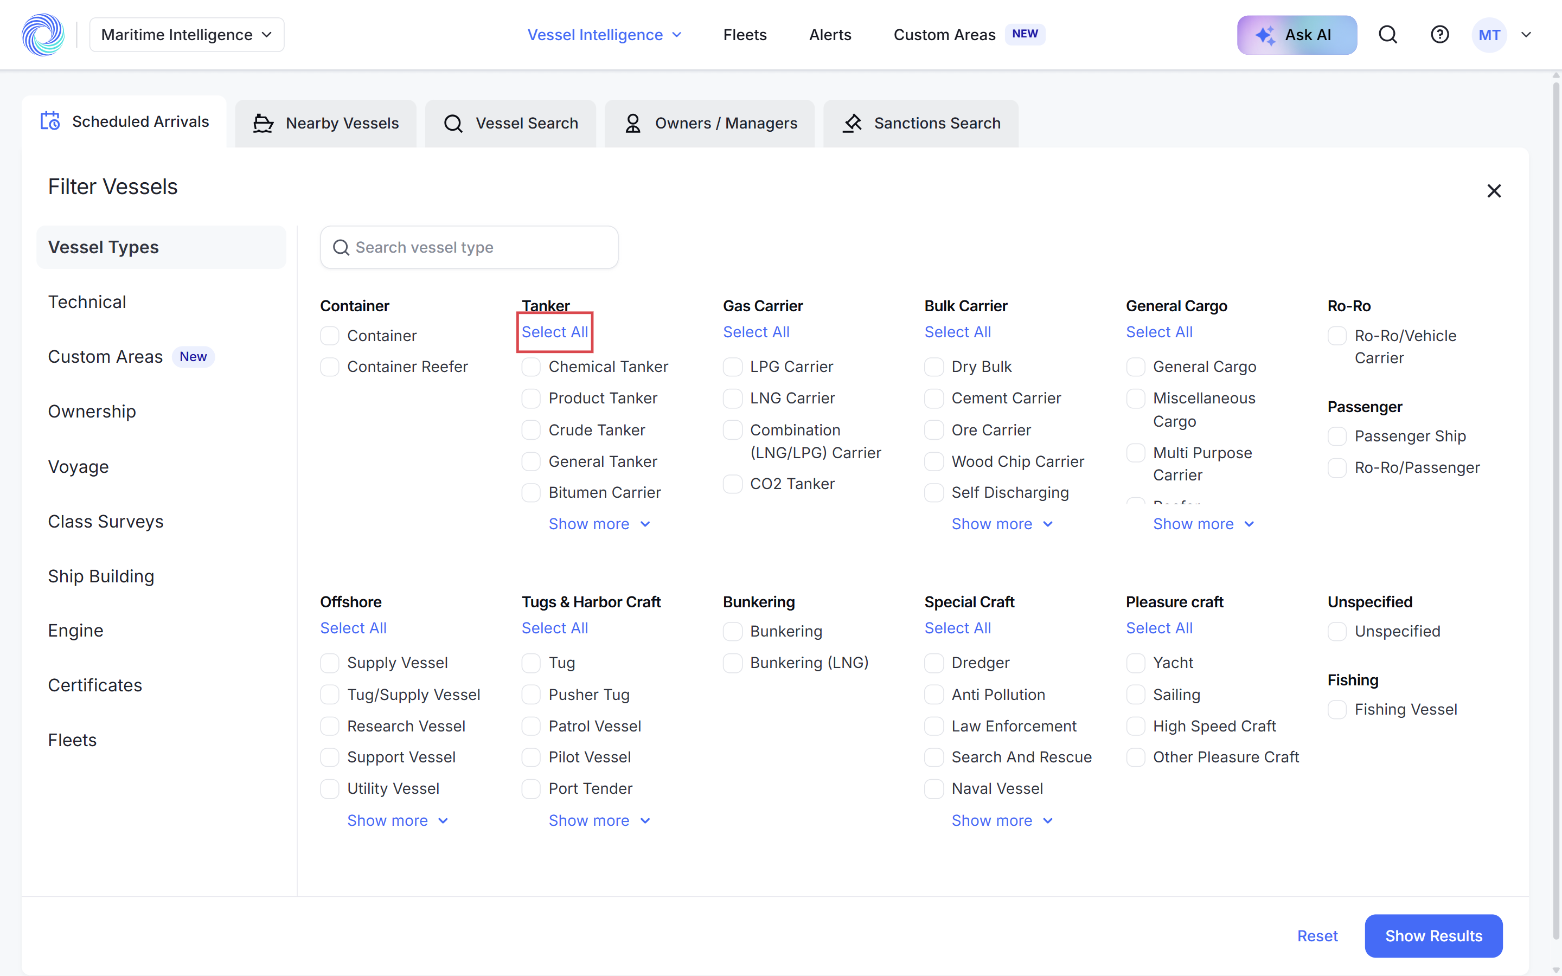Switch to the Owners / Managers tab
Screen dimensions: 1562x976
point(709,123)
